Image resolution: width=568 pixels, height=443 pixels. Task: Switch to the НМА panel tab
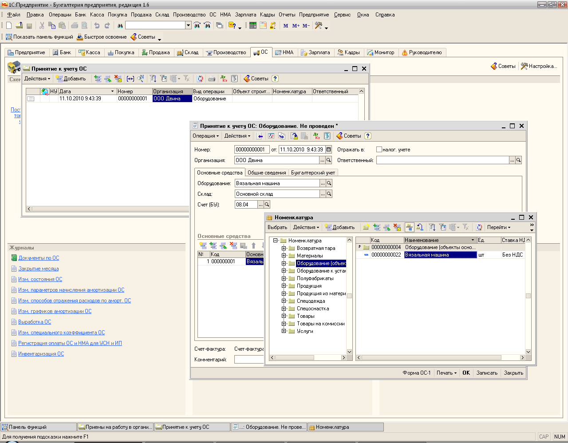pos(284,52)
